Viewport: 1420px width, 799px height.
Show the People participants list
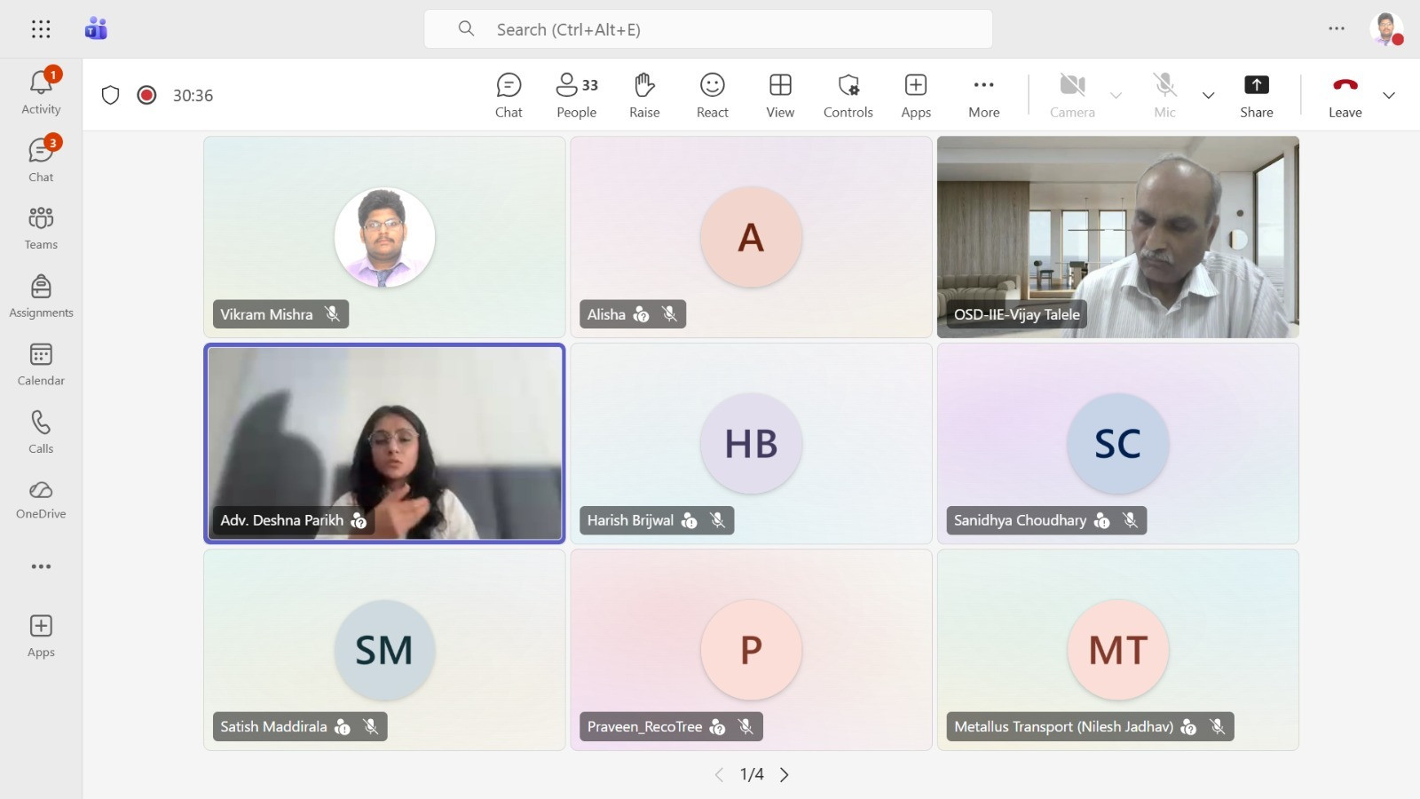point(576,95)
